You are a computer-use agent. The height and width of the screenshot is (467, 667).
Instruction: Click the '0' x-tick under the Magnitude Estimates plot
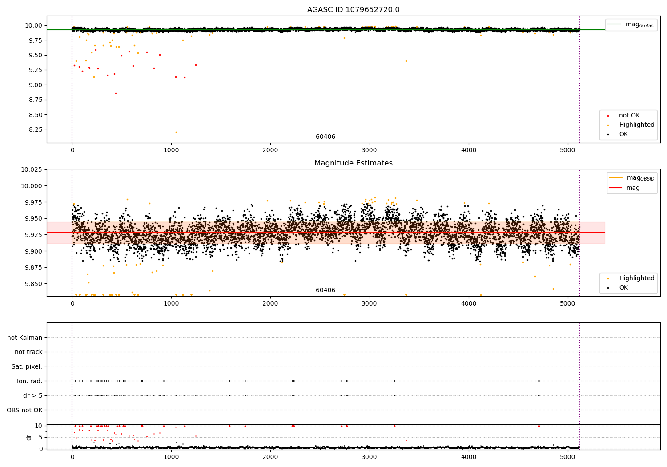click(x=72, y=304)
